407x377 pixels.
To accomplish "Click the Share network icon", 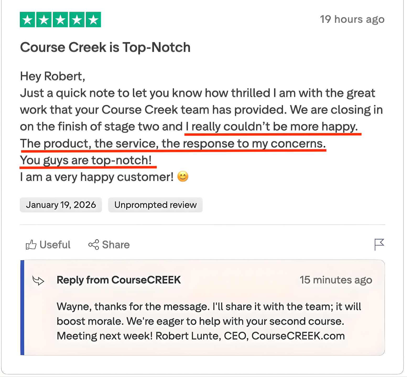I will [93, 245].
